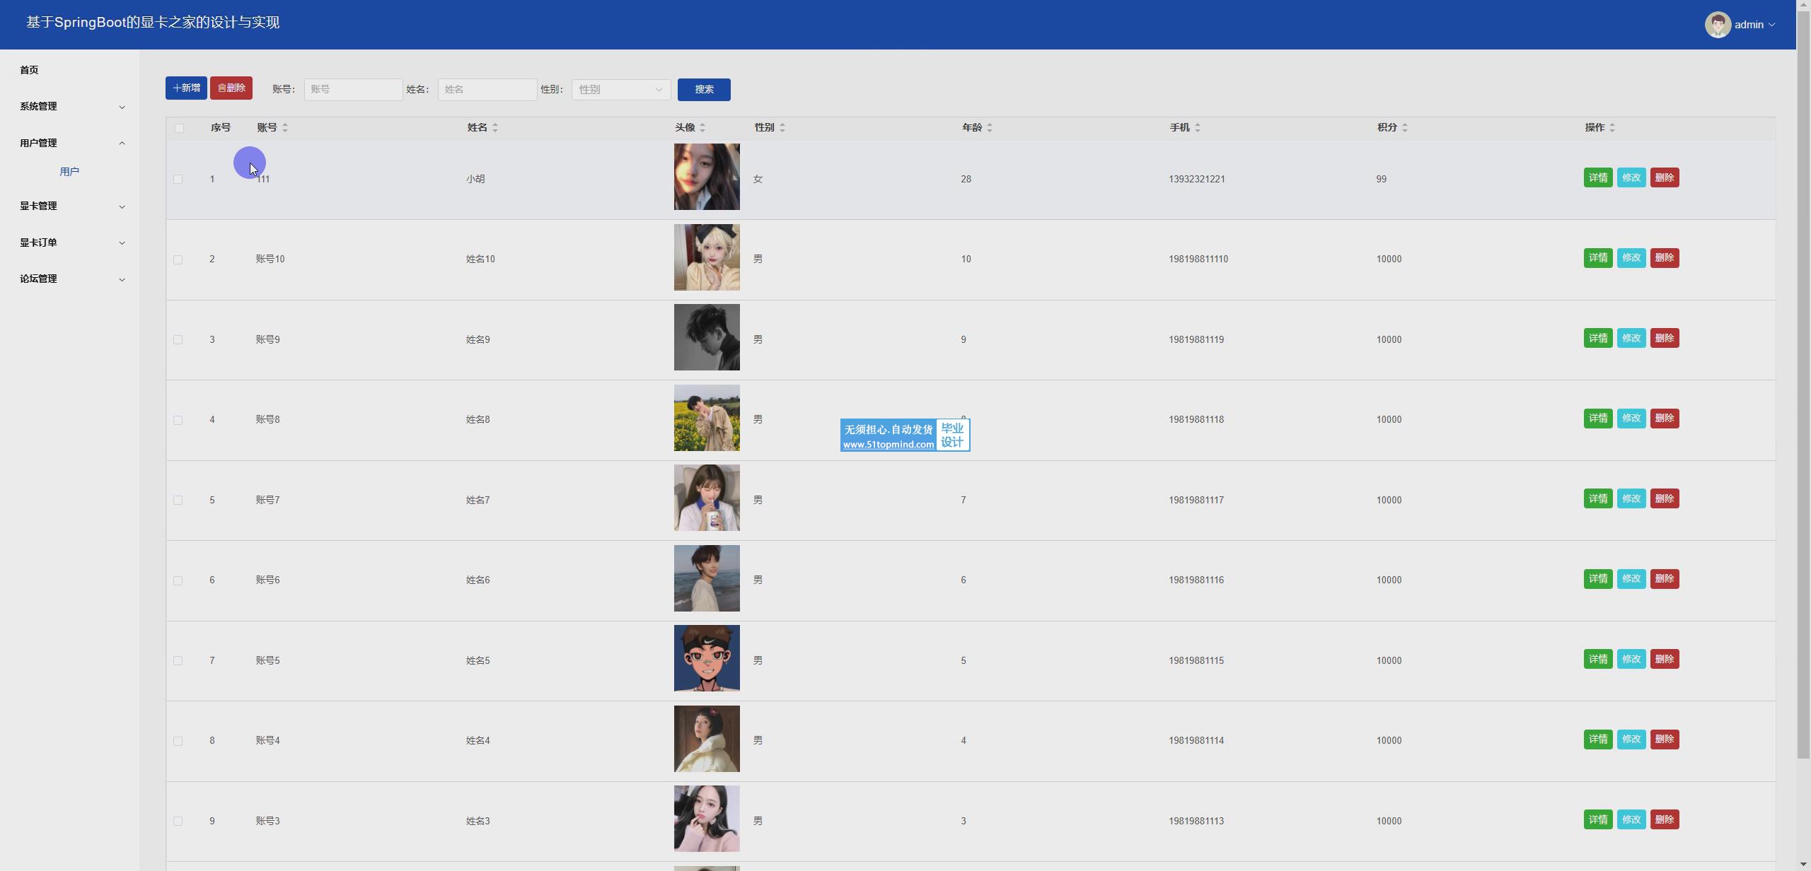This screenshot has height=871, width=1811.
Task: Toggle the select-all header checkbox
Action: pyautogui.click(x=179, y=128)
